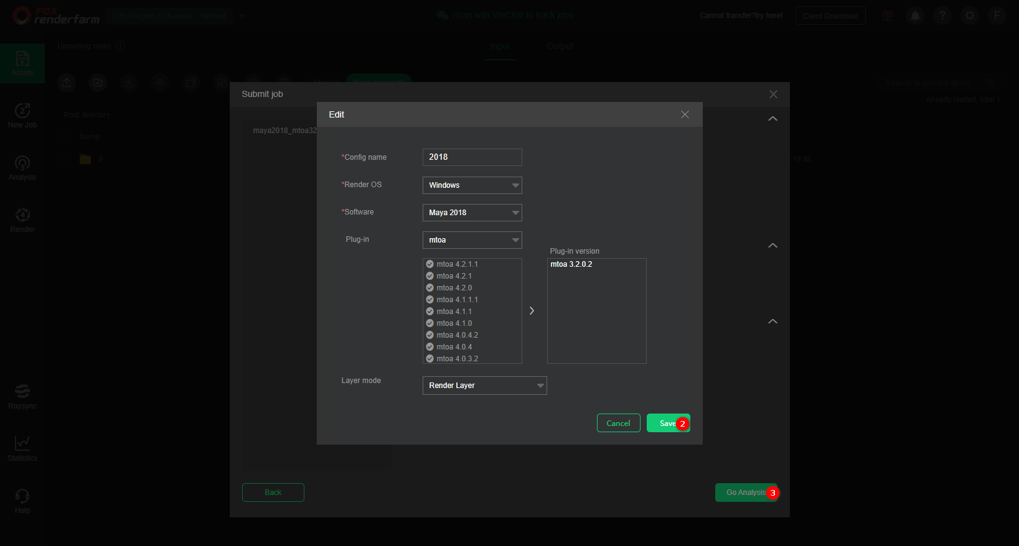
Task: Save the Edit configuration
Action: (x=668, y=423)
